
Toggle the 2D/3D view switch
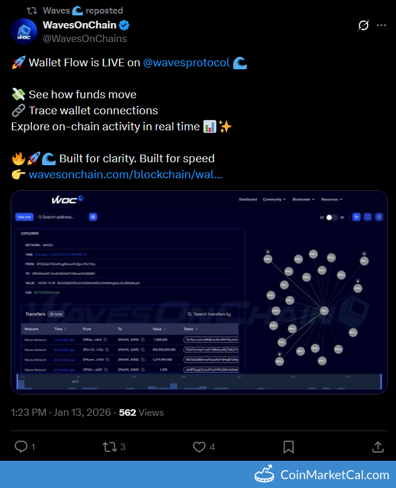(x=332, y=217)
